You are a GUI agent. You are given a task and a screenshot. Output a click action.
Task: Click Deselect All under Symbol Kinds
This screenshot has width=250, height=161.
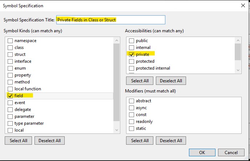[x=50, y=140]
